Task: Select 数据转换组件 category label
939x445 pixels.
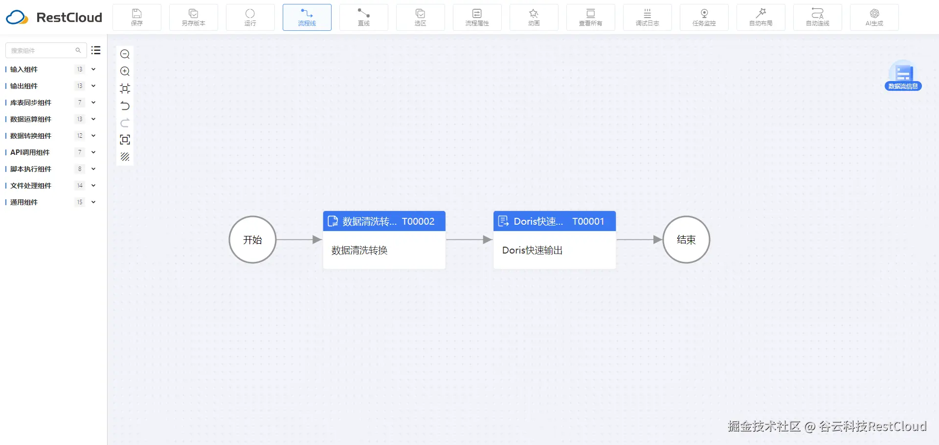Action: click(31, 136)
